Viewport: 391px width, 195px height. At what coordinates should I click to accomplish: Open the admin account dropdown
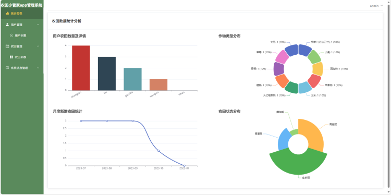click(376, 6)
